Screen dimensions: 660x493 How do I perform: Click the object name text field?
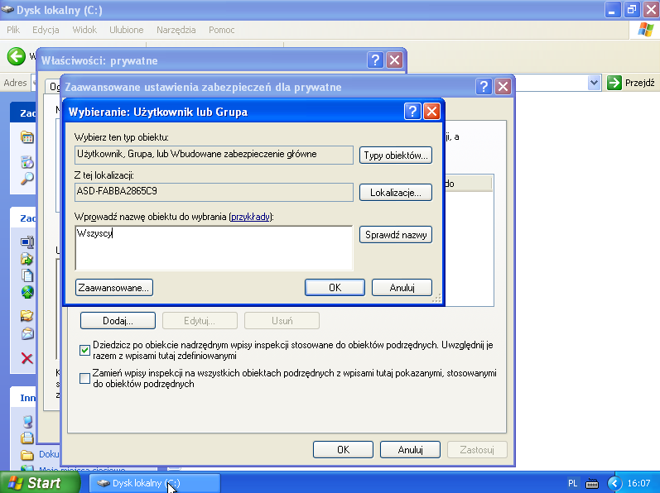point(214,247)
